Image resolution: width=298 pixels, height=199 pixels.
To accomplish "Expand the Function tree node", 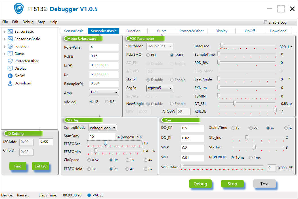I will [5, 46].
